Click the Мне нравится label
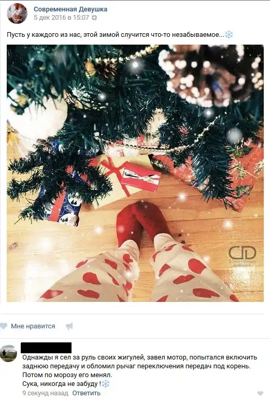 tap(33, 326)
